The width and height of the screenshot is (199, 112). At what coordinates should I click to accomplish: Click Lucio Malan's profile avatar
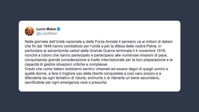click(29, 31)
